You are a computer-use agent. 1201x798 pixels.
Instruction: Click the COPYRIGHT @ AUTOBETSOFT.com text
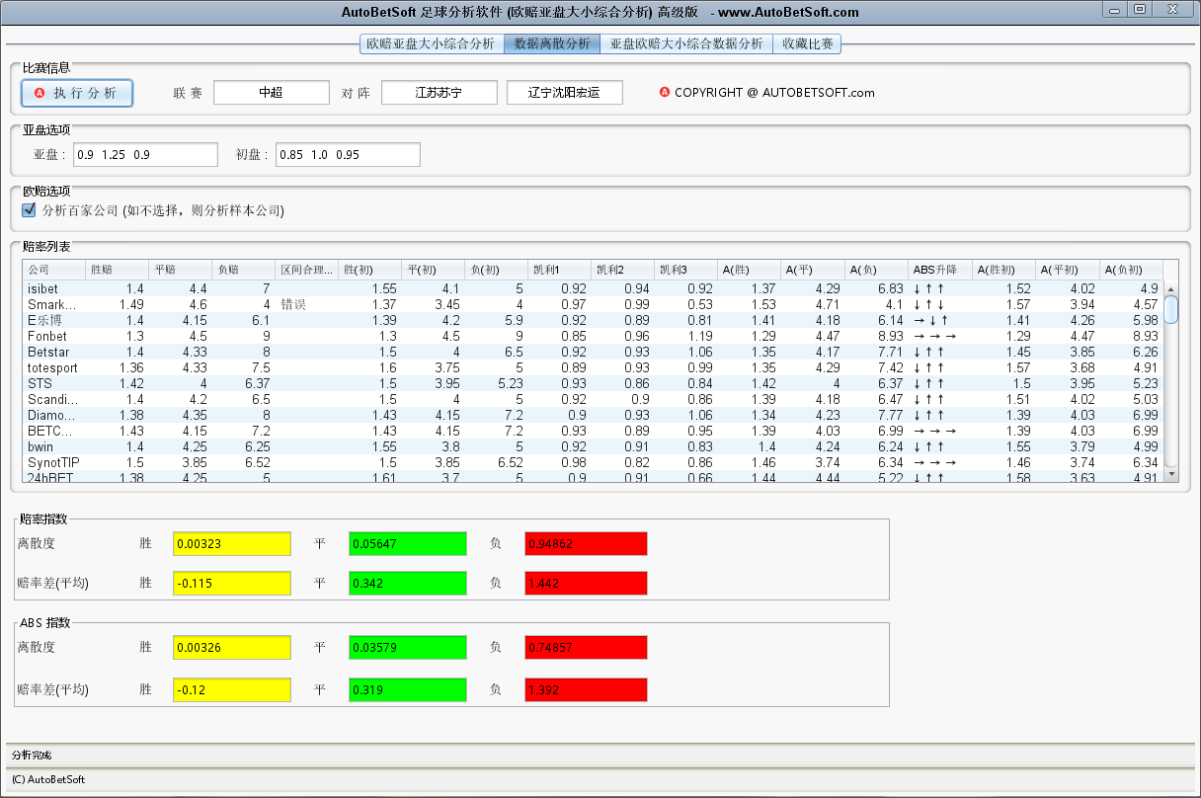click(774, 93)
